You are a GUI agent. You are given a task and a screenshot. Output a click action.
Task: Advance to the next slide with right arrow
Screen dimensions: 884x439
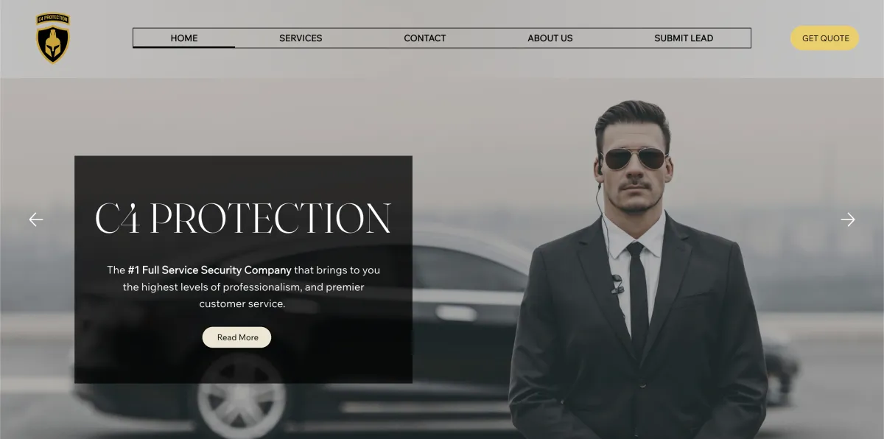click(x=848, y=219)
